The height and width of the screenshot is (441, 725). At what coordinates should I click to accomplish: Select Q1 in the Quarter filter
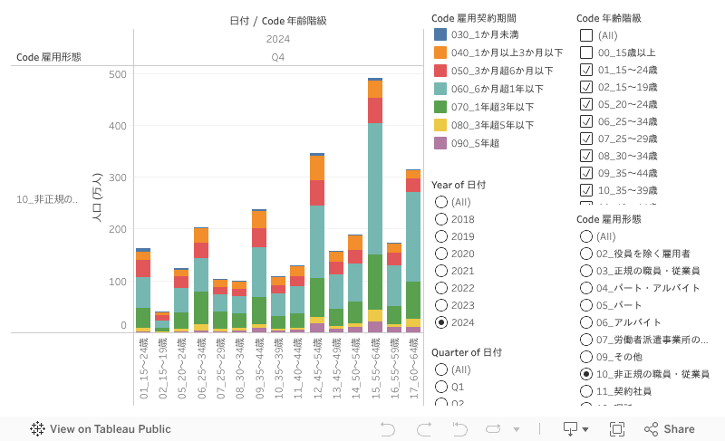tap(441, 387)
